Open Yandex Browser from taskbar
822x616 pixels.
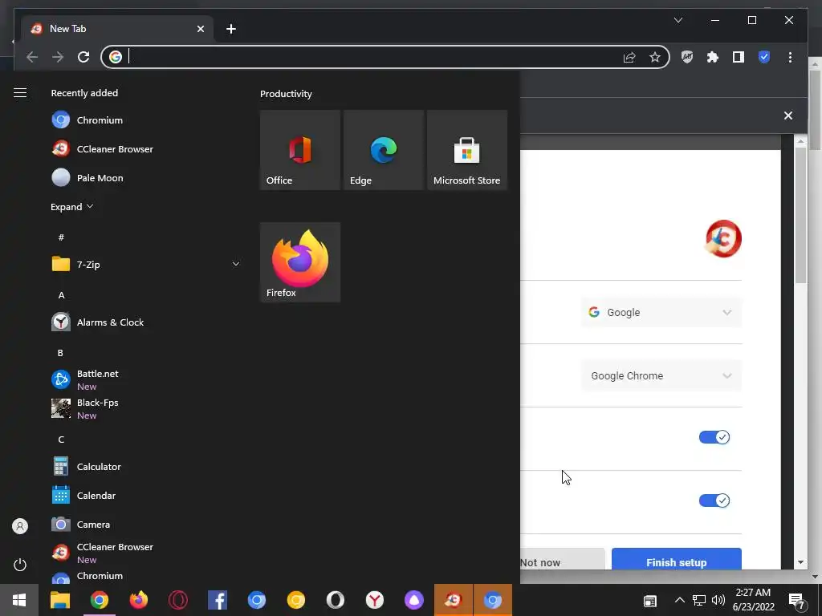[374, 600]
